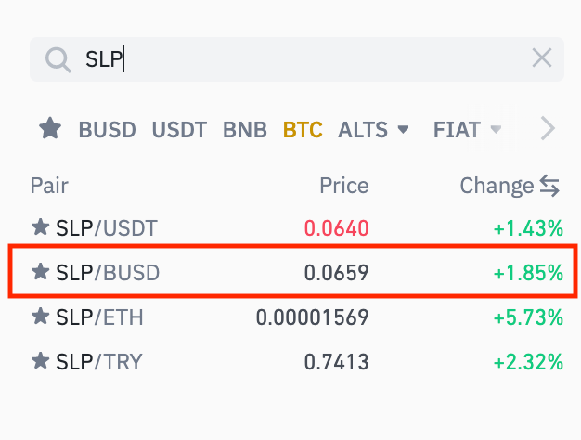Open the SLP/USDT trading pair
This screenshot has width=581, height=440.
click(x=107, y=227)
